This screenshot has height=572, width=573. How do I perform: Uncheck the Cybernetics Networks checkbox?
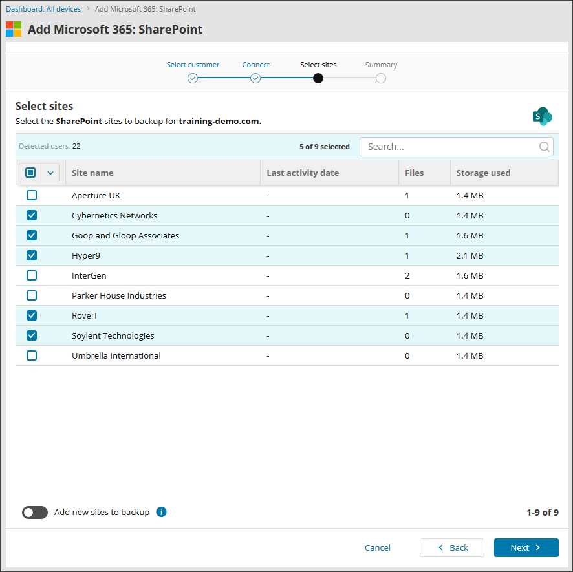pos(32,215)
